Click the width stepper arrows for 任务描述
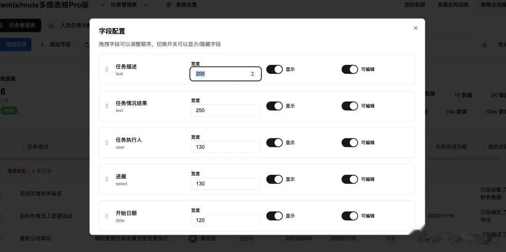Image resolution: width=506 pixels, height=252 pixels. tap(253, 74)
